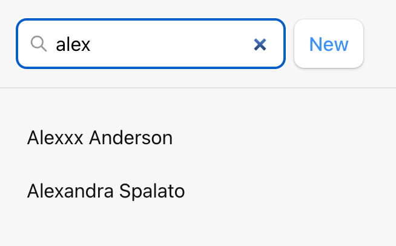Open the Alexandra Spalato contact
This screenshot has height=246, width=396.
[106, 191]
